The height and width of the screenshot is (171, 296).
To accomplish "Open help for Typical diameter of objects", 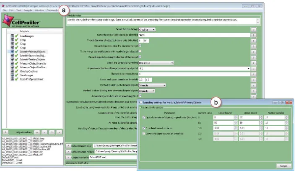I will point(254,41).
